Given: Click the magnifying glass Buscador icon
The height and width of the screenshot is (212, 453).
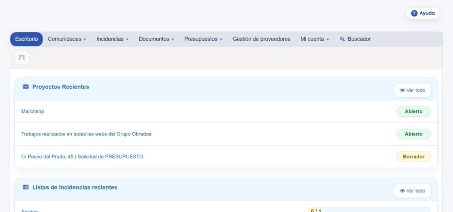Looking at the screenshot, I should click(x=342, y=39).
